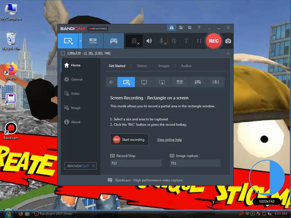The height and width of the screenshot is (218, 291).
Task: Open the scheduled recording clock icon
Action: click(x=190, y=28)
